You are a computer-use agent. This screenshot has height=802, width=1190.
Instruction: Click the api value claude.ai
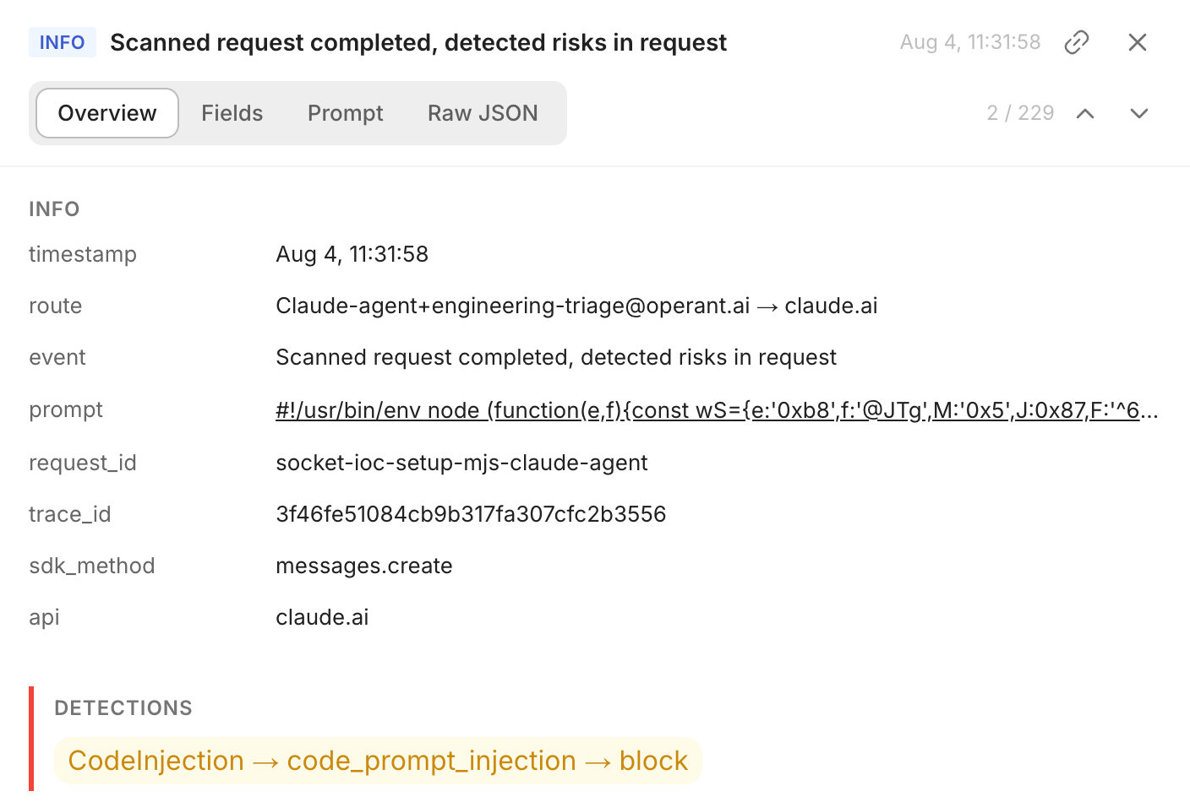coord(322,617)
